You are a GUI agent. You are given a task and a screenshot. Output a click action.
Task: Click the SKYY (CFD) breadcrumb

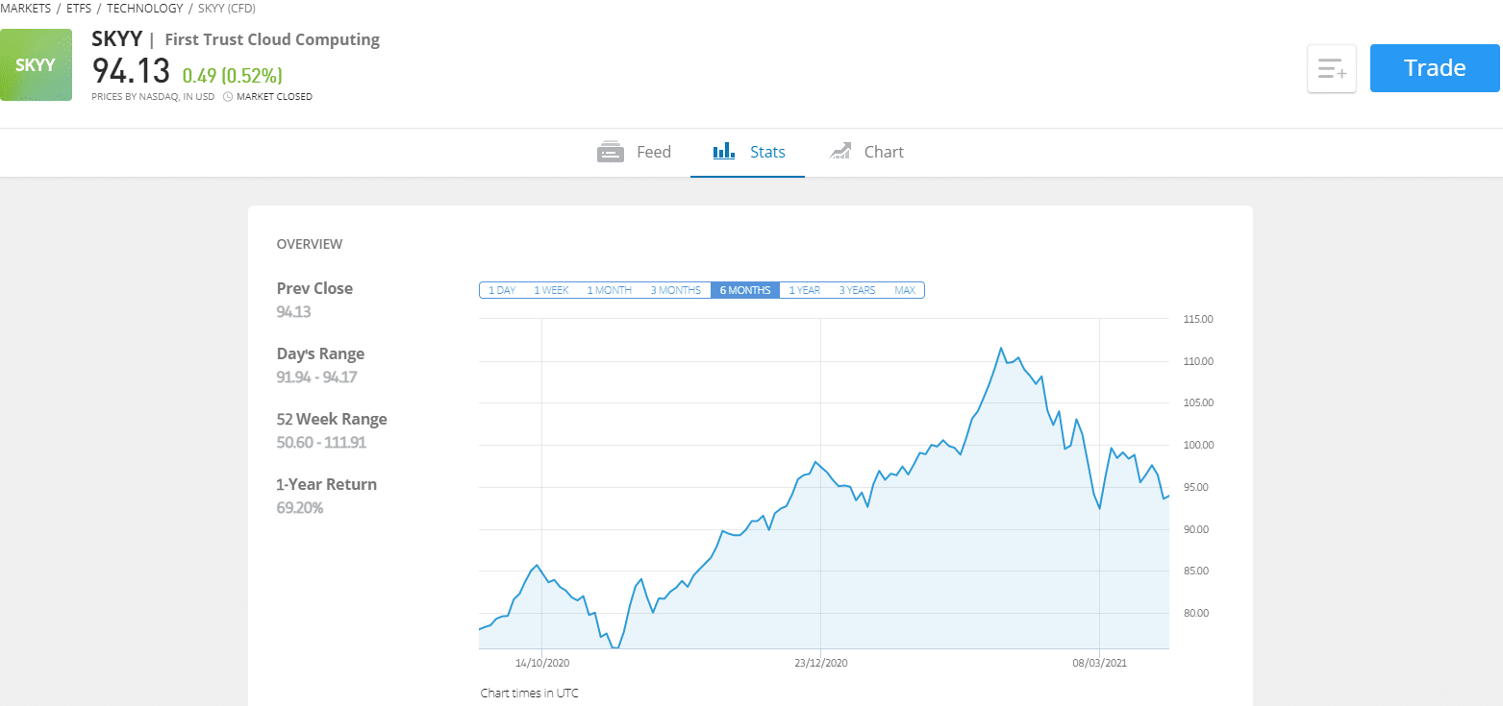tap(227, 9)
